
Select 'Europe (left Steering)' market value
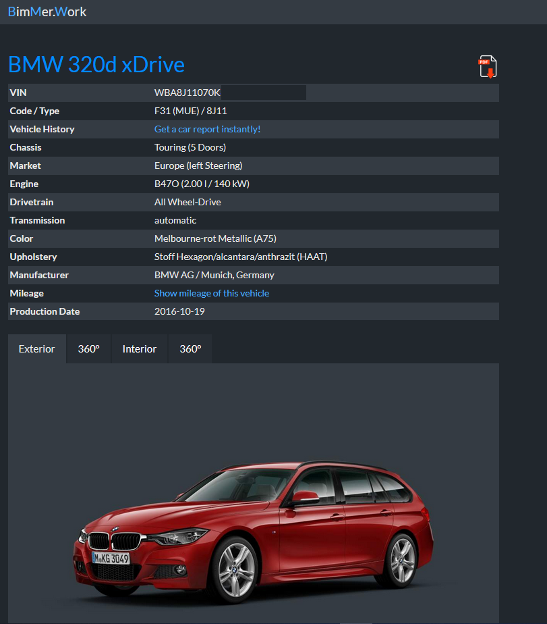198,165
